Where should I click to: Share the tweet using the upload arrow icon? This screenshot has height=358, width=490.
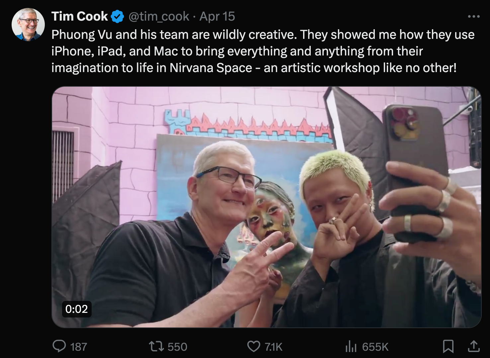tap(474, 346)
